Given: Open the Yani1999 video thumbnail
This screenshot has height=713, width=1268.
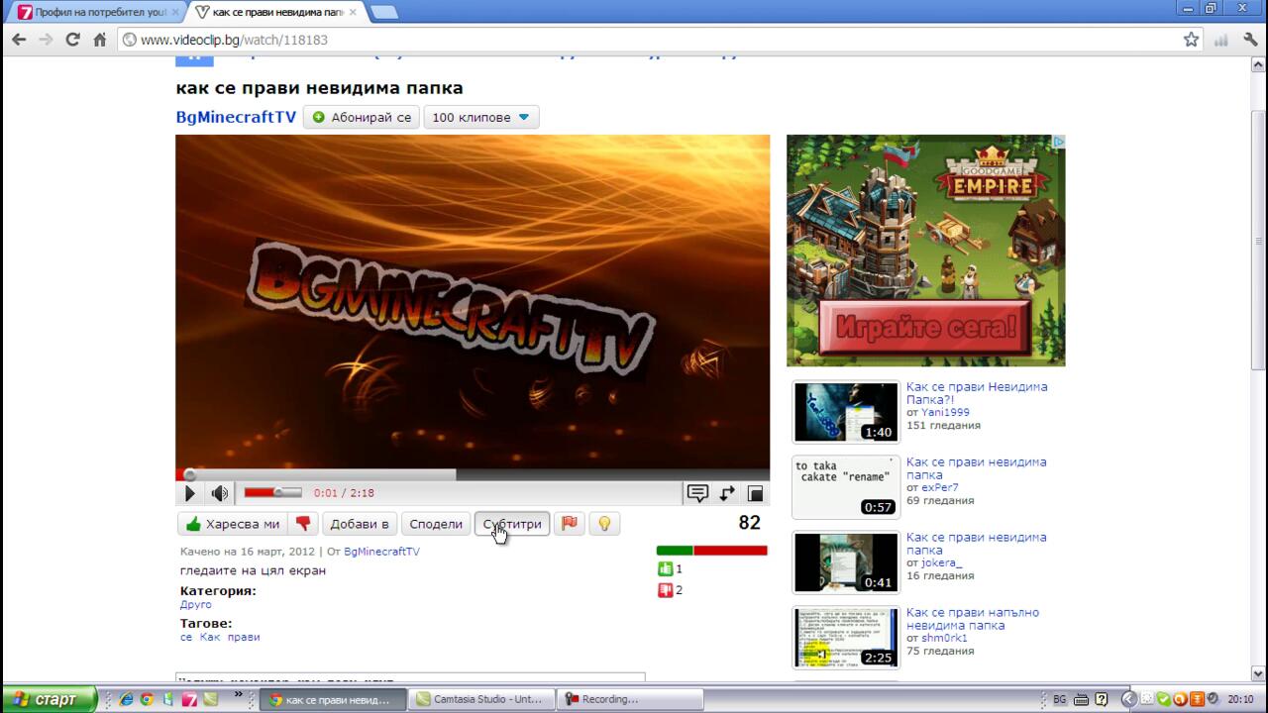Looking at the screenshot, I should click(845, 411).
